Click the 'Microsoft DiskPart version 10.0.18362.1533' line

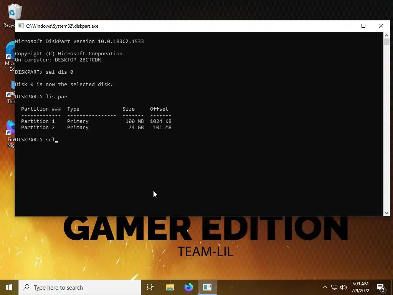click(79, 41)
